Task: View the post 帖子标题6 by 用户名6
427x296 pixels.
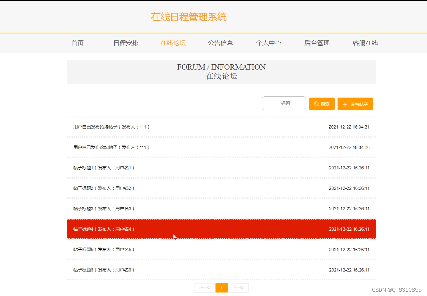Action: coord(103,269)
